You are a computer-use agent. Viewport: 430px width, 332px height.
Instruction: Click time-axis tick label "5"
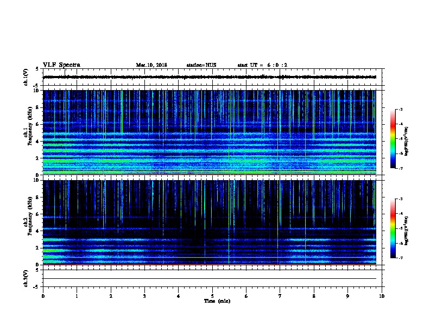point(212,296)
